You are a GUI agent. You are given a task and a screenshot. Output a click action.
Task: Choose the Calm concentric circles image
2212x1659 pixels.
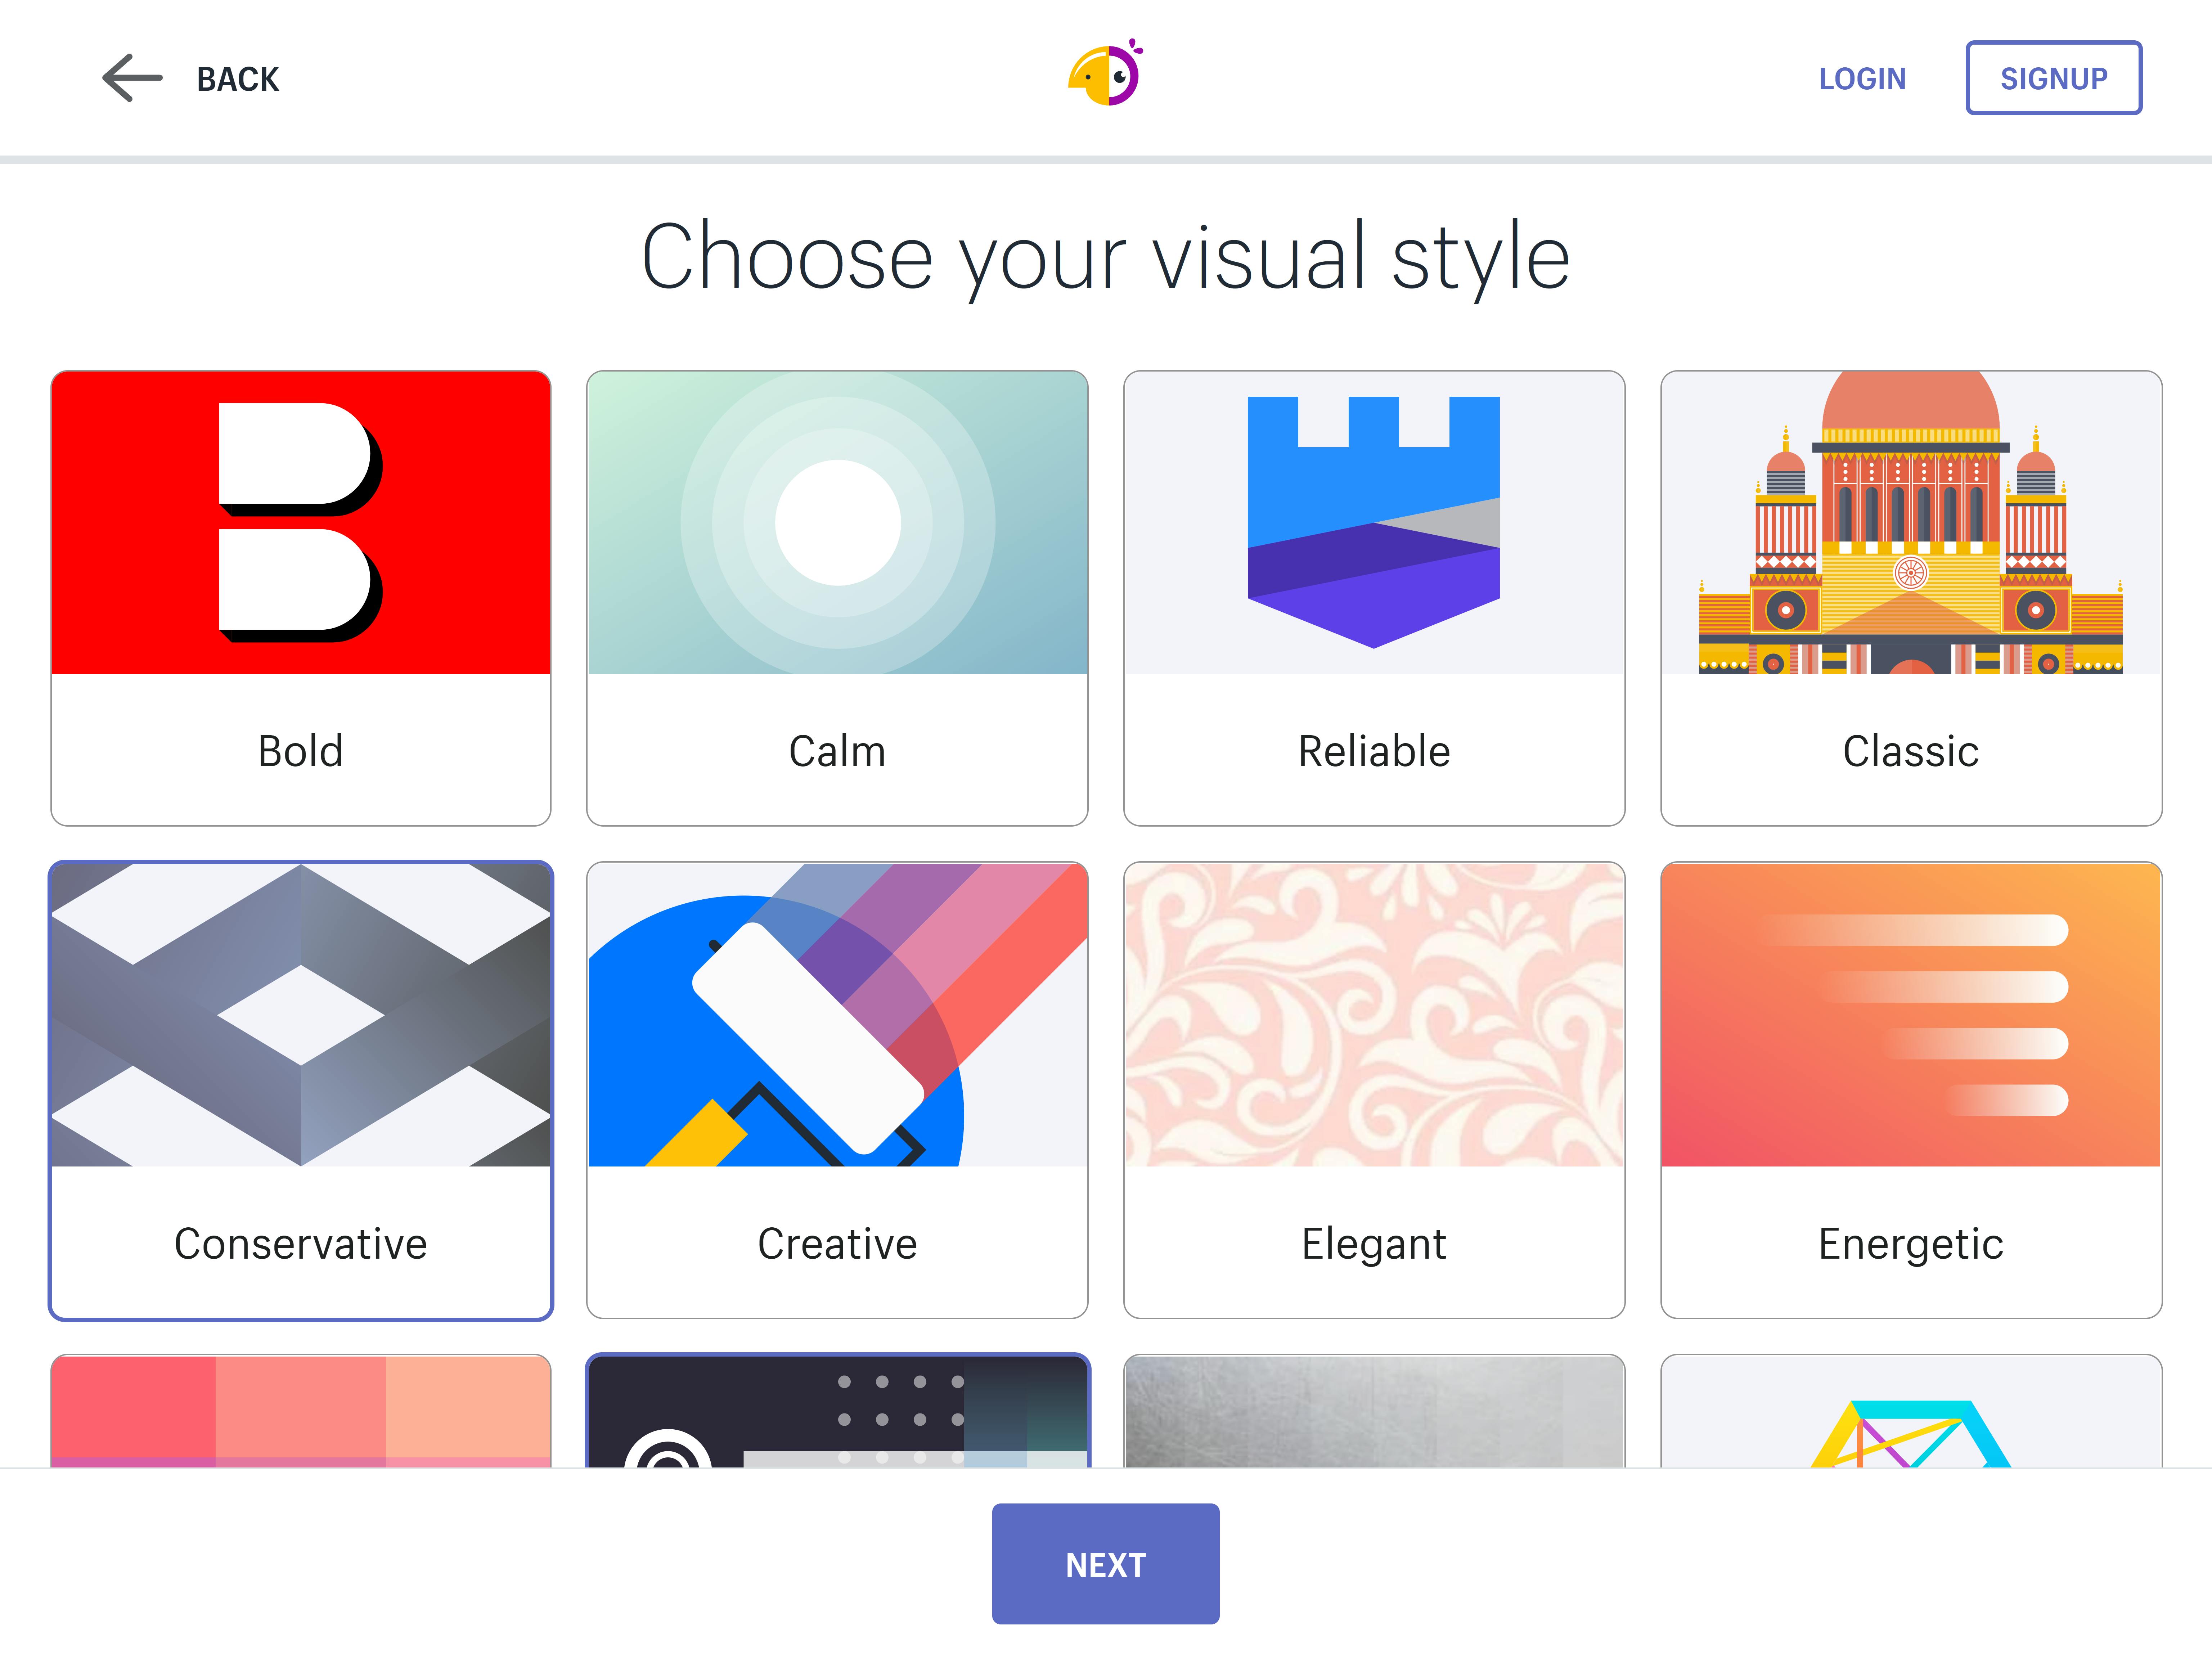[x=837, y=522]
